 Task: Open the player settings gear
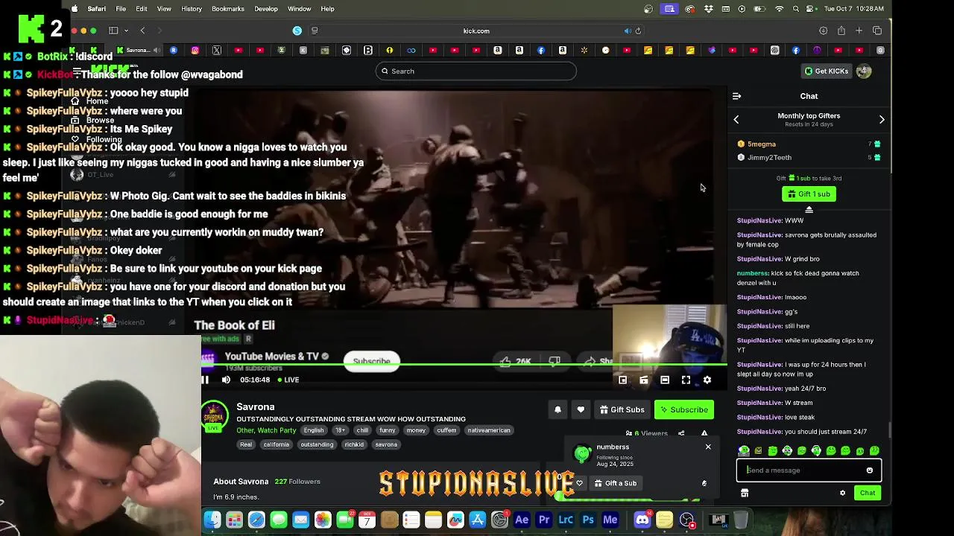pos(707,380)
